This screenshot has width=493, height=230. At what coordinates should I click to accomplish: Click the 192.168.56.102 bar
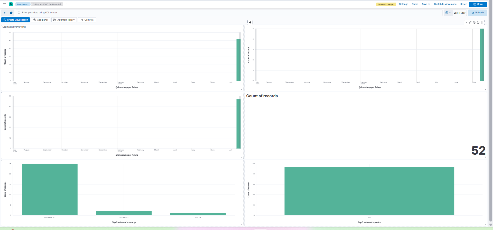(50, 190)
